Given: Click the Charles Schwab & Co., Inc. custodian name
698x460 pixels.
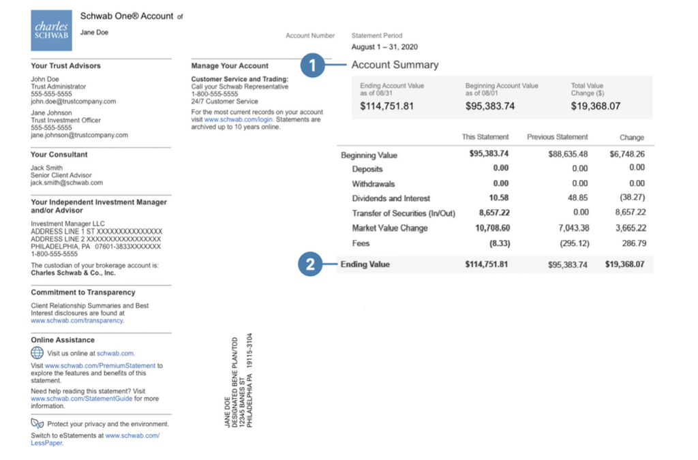Looking at the screenshot, I should tap(73, 273).
